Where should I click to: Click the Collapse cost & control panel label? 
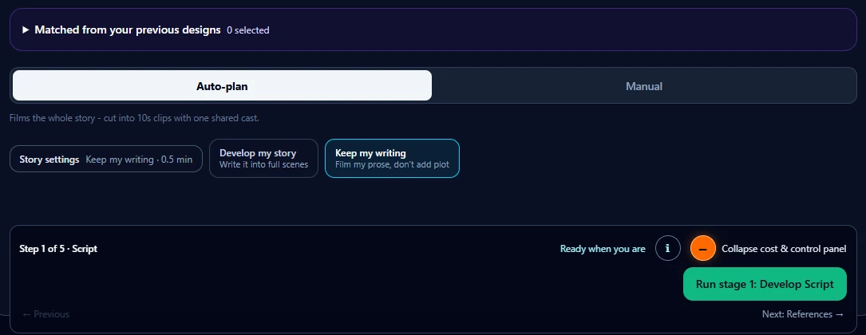coord(784,249)
